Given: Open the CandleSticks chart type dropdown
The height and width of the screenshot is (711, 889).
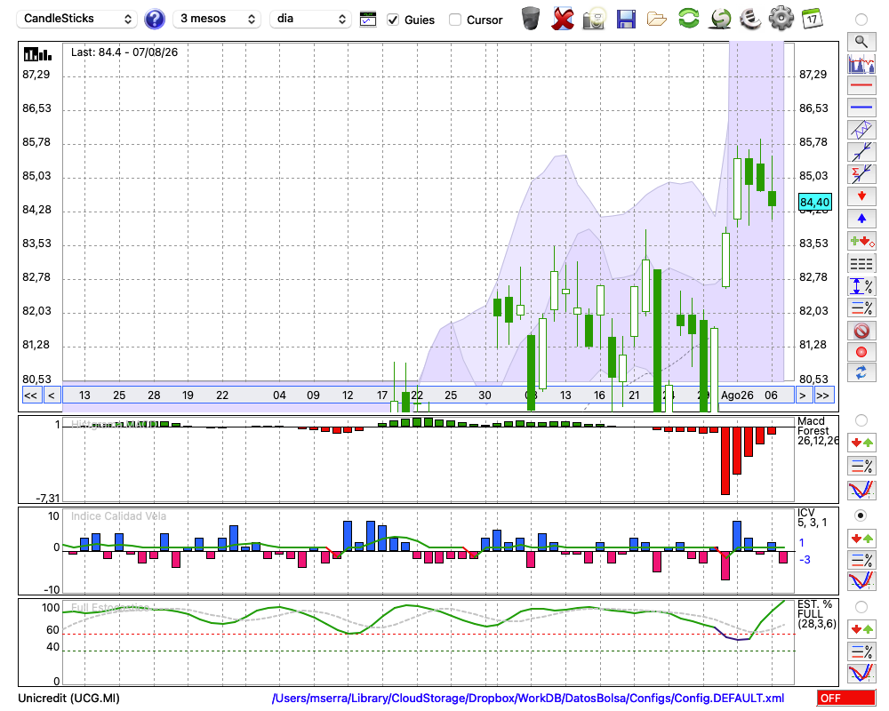Looking at the screenshot, I should tap(77, 19).
